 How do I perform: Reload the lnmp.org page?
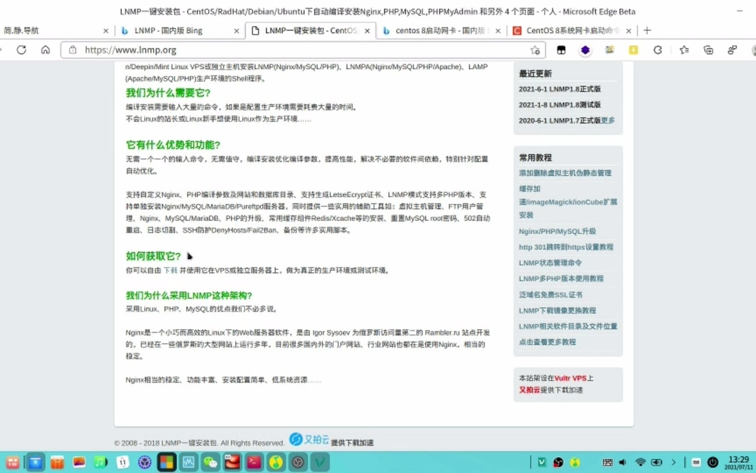[21, 50]
